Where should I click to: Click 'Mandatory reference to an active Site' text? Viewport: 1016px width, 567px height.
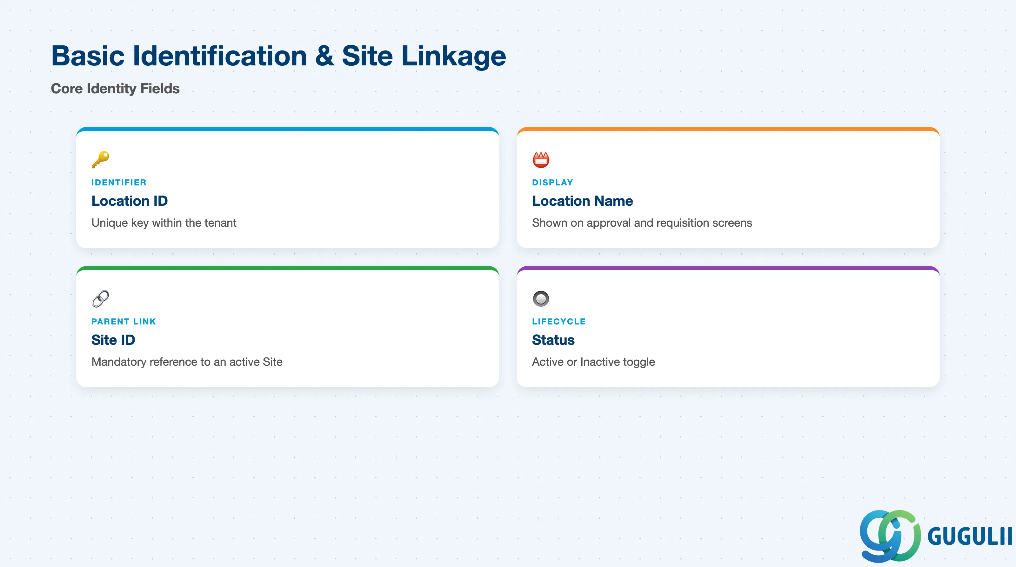tap(187, 362)
